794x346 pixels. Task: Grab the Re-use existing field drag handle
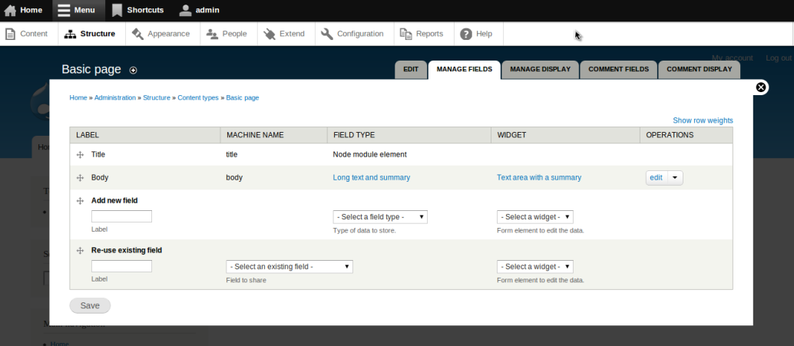click(80, 250)
